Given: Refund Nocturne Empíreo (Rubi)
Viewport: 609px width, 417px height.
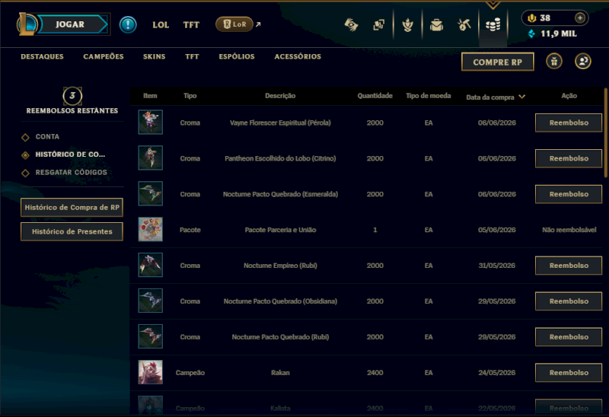Looking at the screenshot, I should 569,266.
